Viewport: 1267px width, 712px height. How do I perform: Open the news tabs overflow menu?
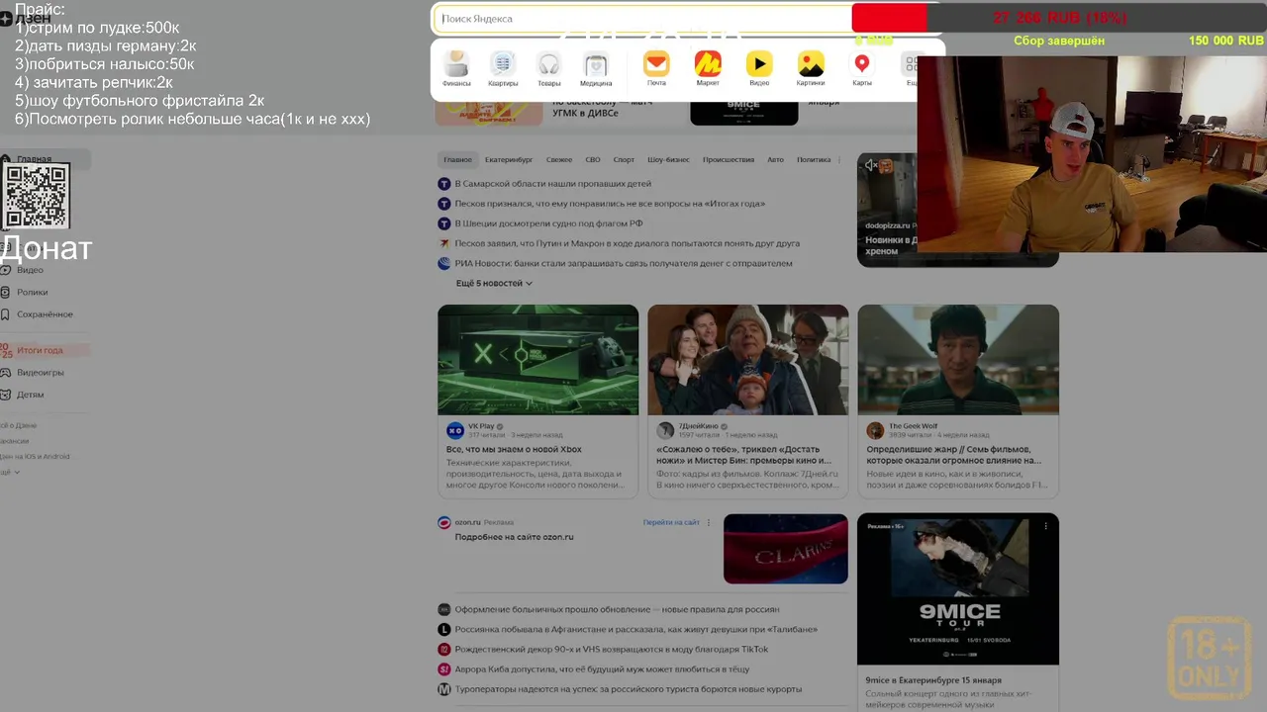click(839, 159)
